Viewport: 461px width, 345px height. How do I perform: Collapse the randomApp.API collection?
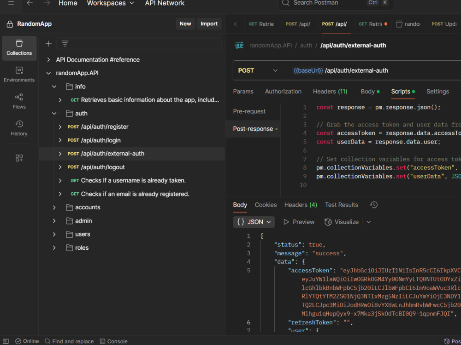(x=48, y=73)
